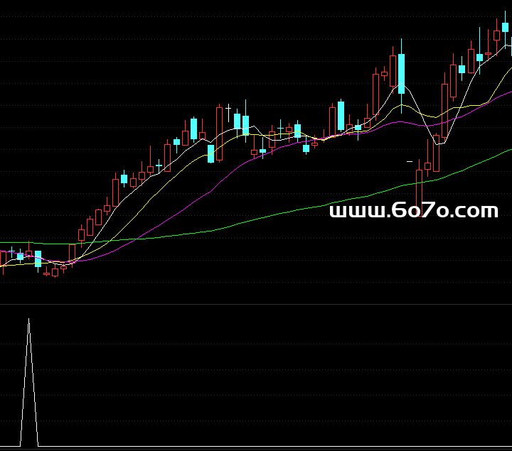Click the divider line above the indicator panel

(256, 305)
